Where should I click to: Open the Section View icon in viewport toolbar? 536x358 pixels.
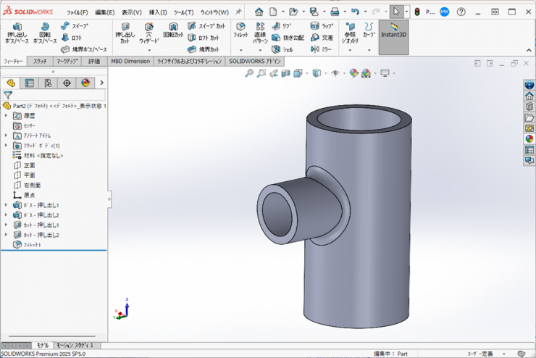coord(286,73)
